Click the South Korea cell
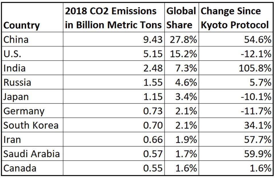The image size is (275, 178). pyautogui.click(x=31, y=125)
